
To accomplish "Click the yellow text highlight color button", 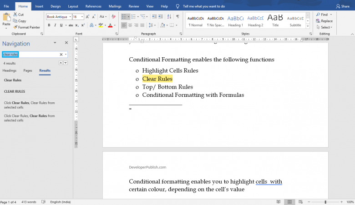I will [100, 25].
